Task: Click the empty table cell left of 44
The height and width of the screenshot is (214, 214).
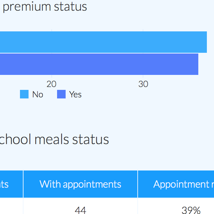Action: point(11,210)
